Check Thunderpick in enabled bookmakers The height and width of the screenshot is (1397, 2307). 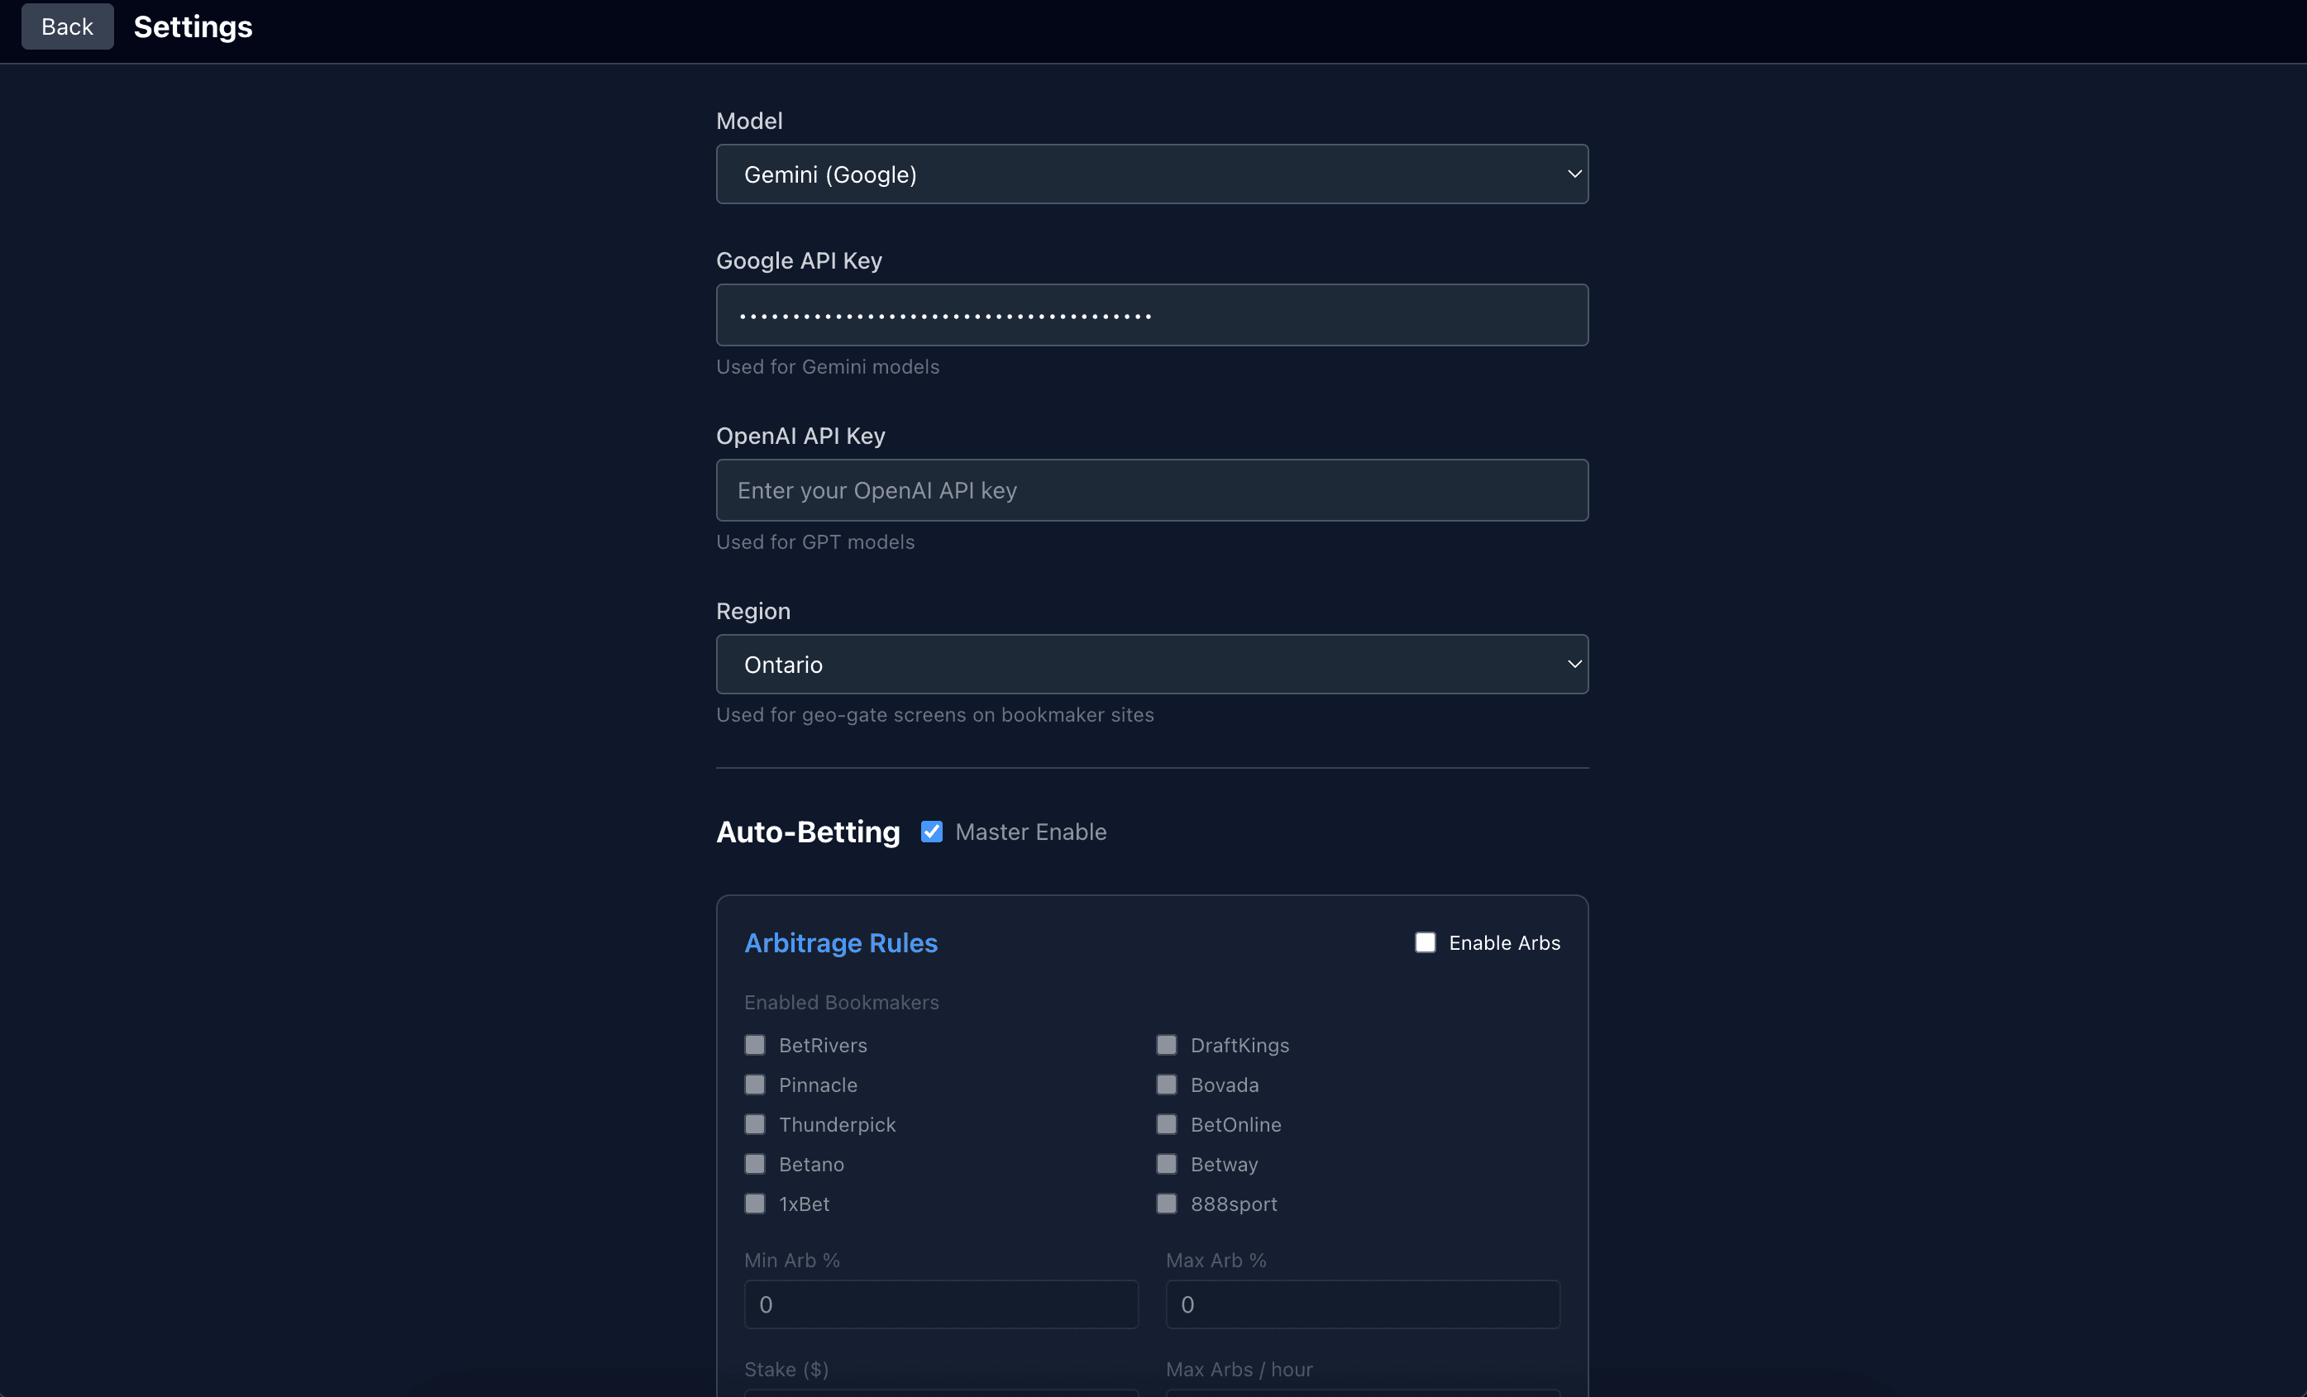point(755,1123)
